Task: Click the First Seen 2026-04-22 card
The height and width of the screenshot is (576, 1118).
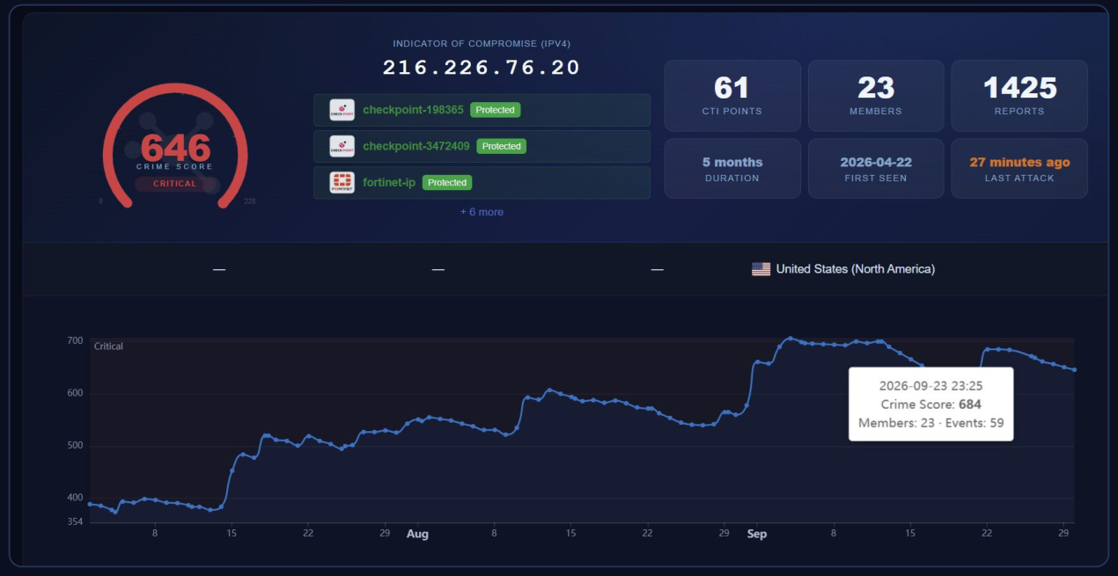Action: (x=876, y=168)
